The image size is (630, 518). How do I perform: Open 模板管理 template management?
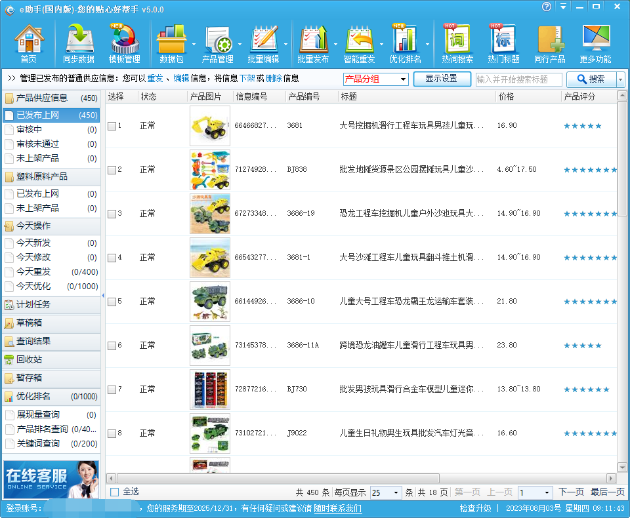[124, 44]
